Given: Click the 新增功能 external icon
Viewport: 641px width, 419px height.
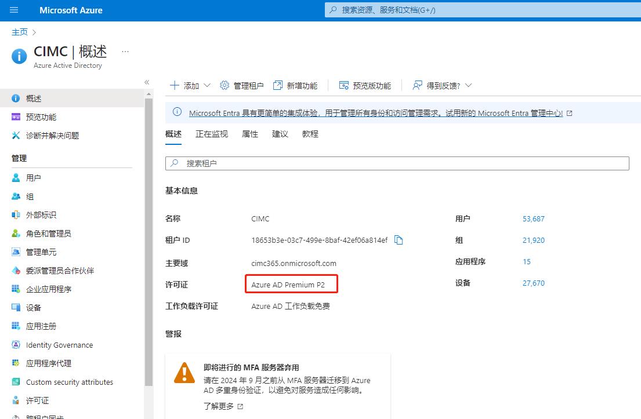Looking at the screenshot, I should tap(278, 85).
